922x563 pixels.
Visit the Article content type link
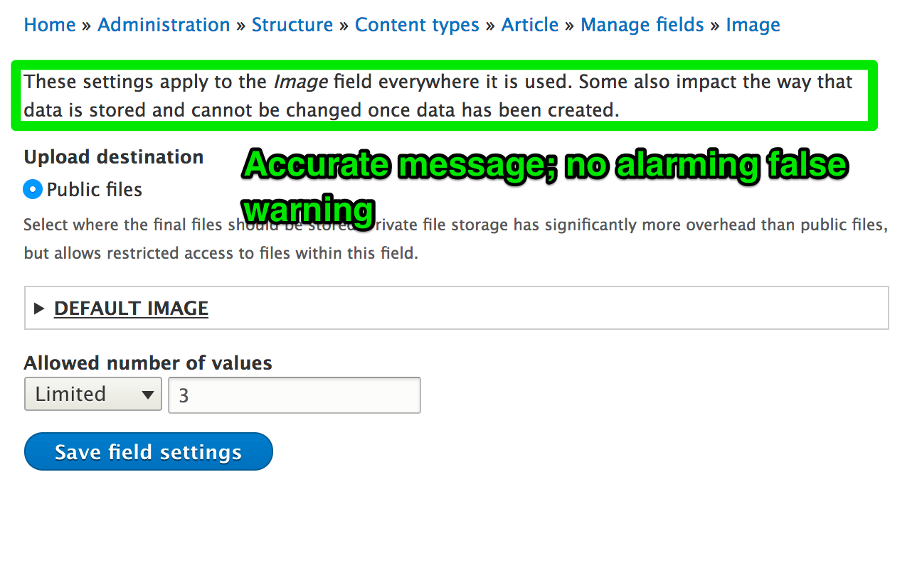(x=530, y=24)
